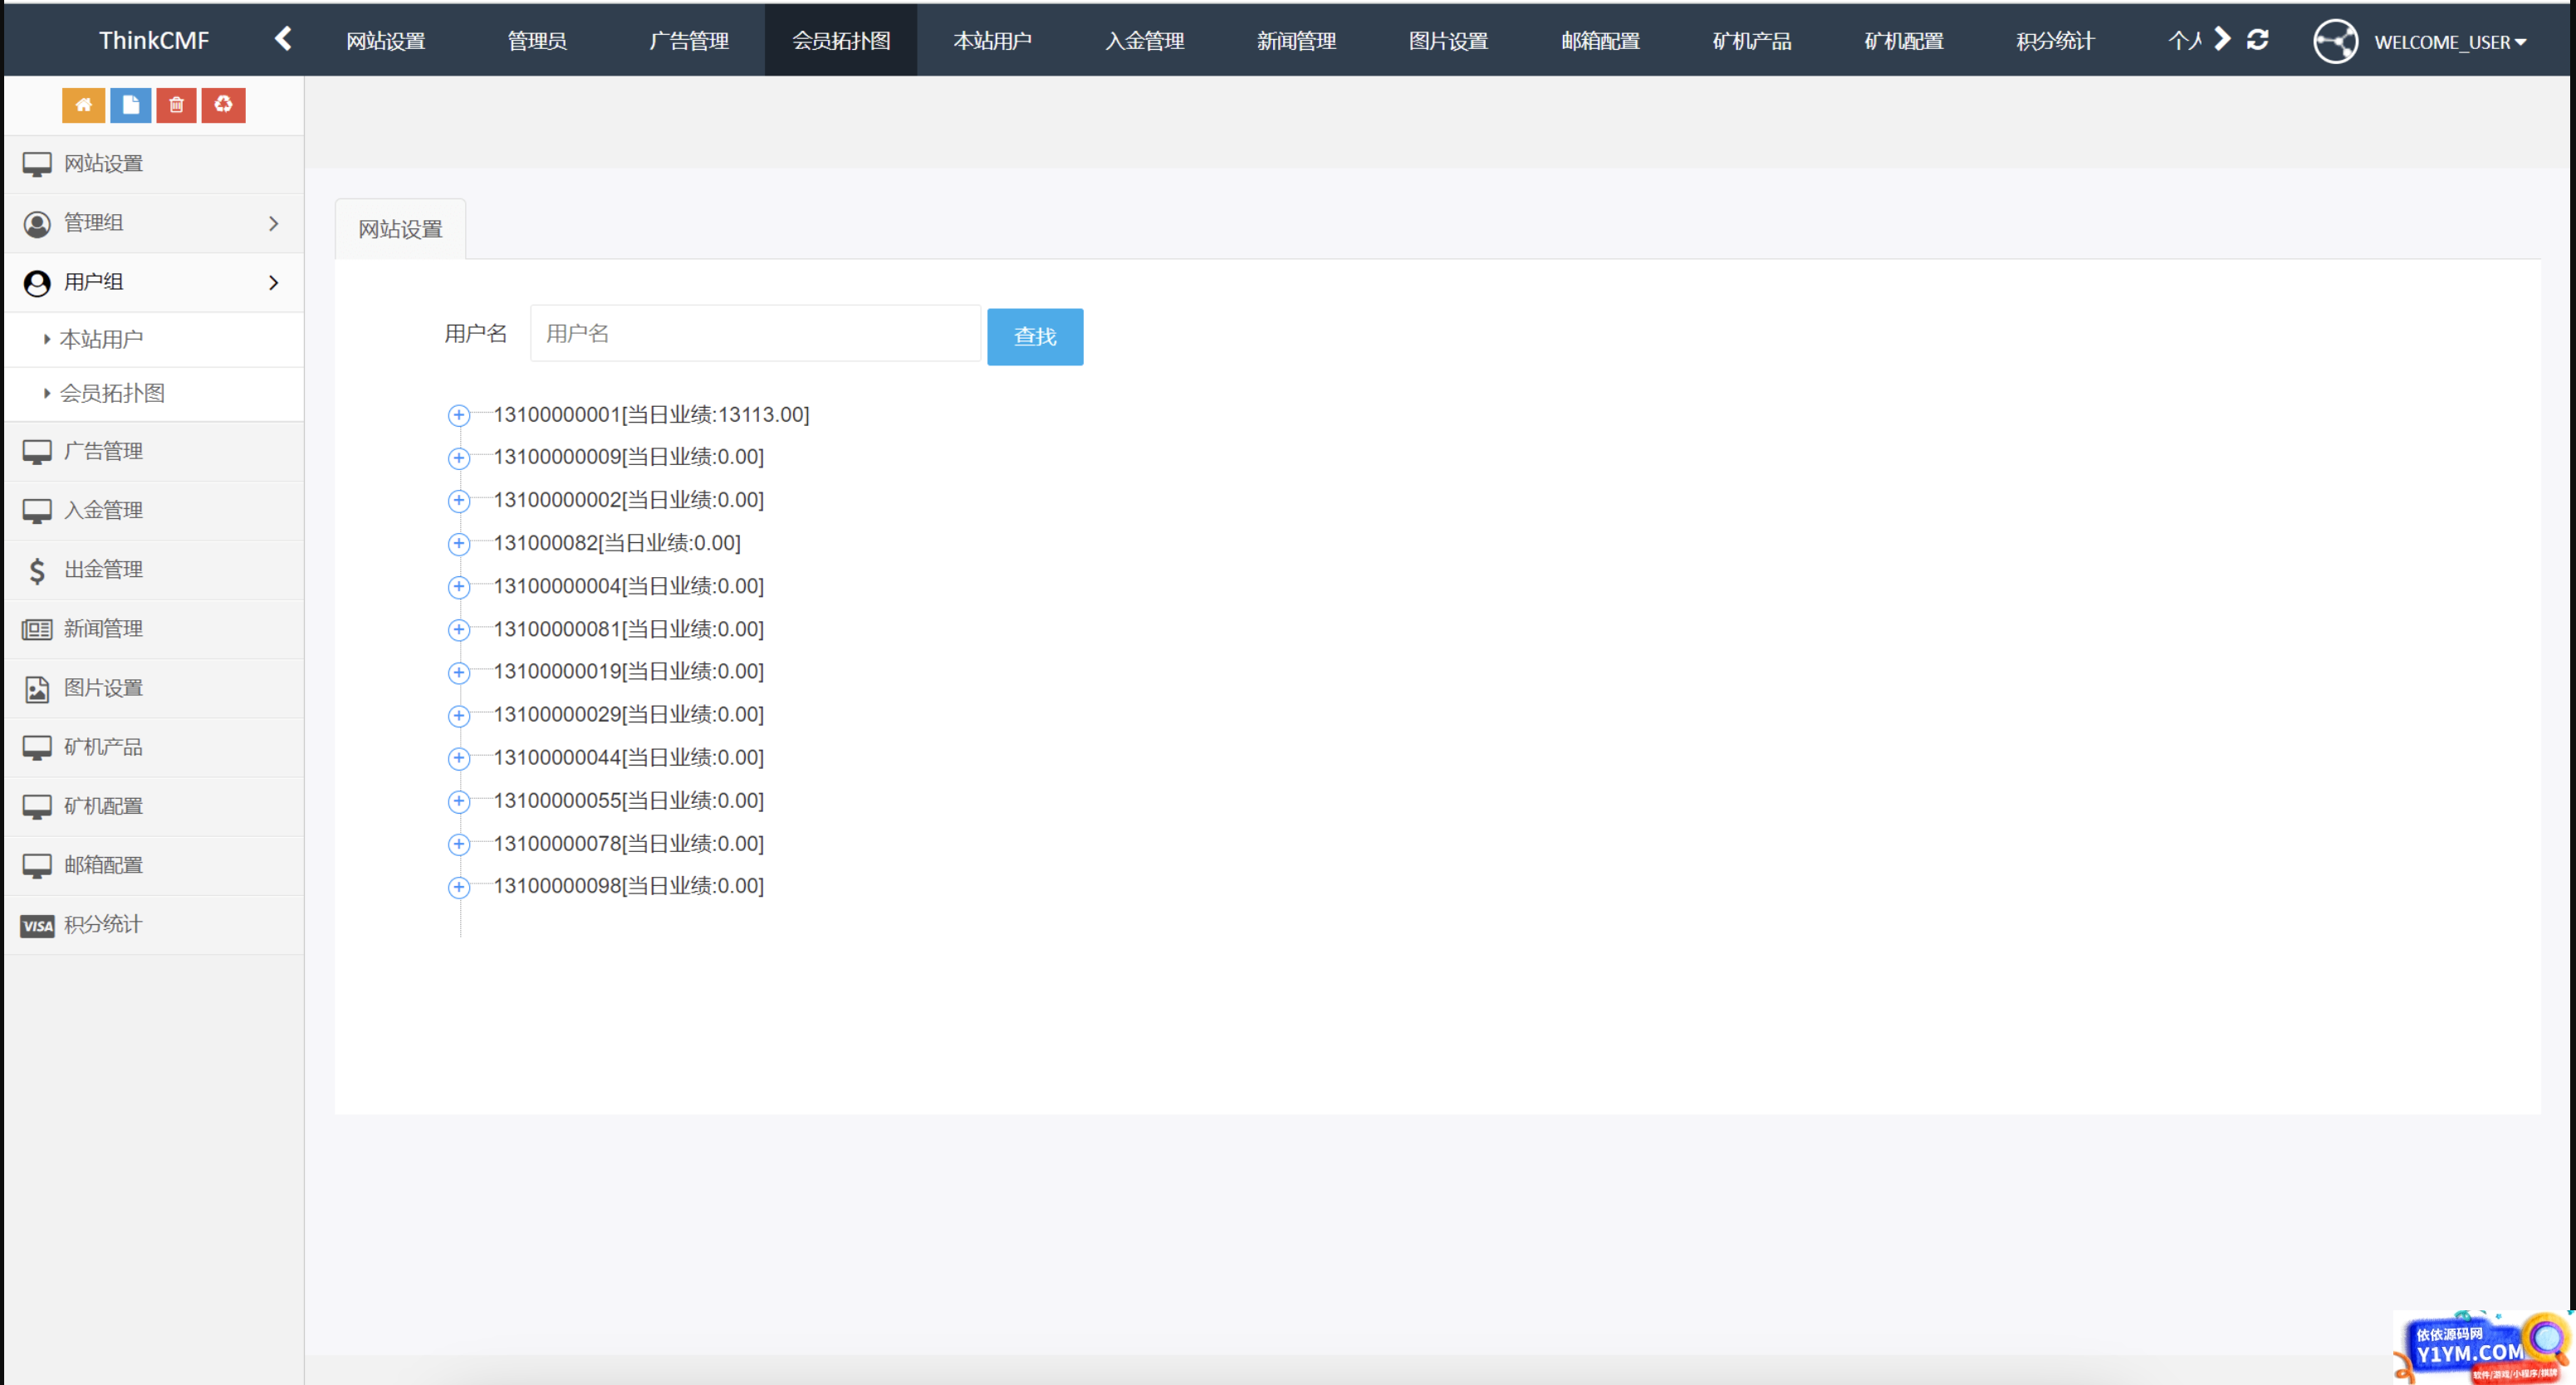Screen dimensions: 2576x1385
Task: Collapse the sidebar with the left arrow
Action: click(283, 39)
